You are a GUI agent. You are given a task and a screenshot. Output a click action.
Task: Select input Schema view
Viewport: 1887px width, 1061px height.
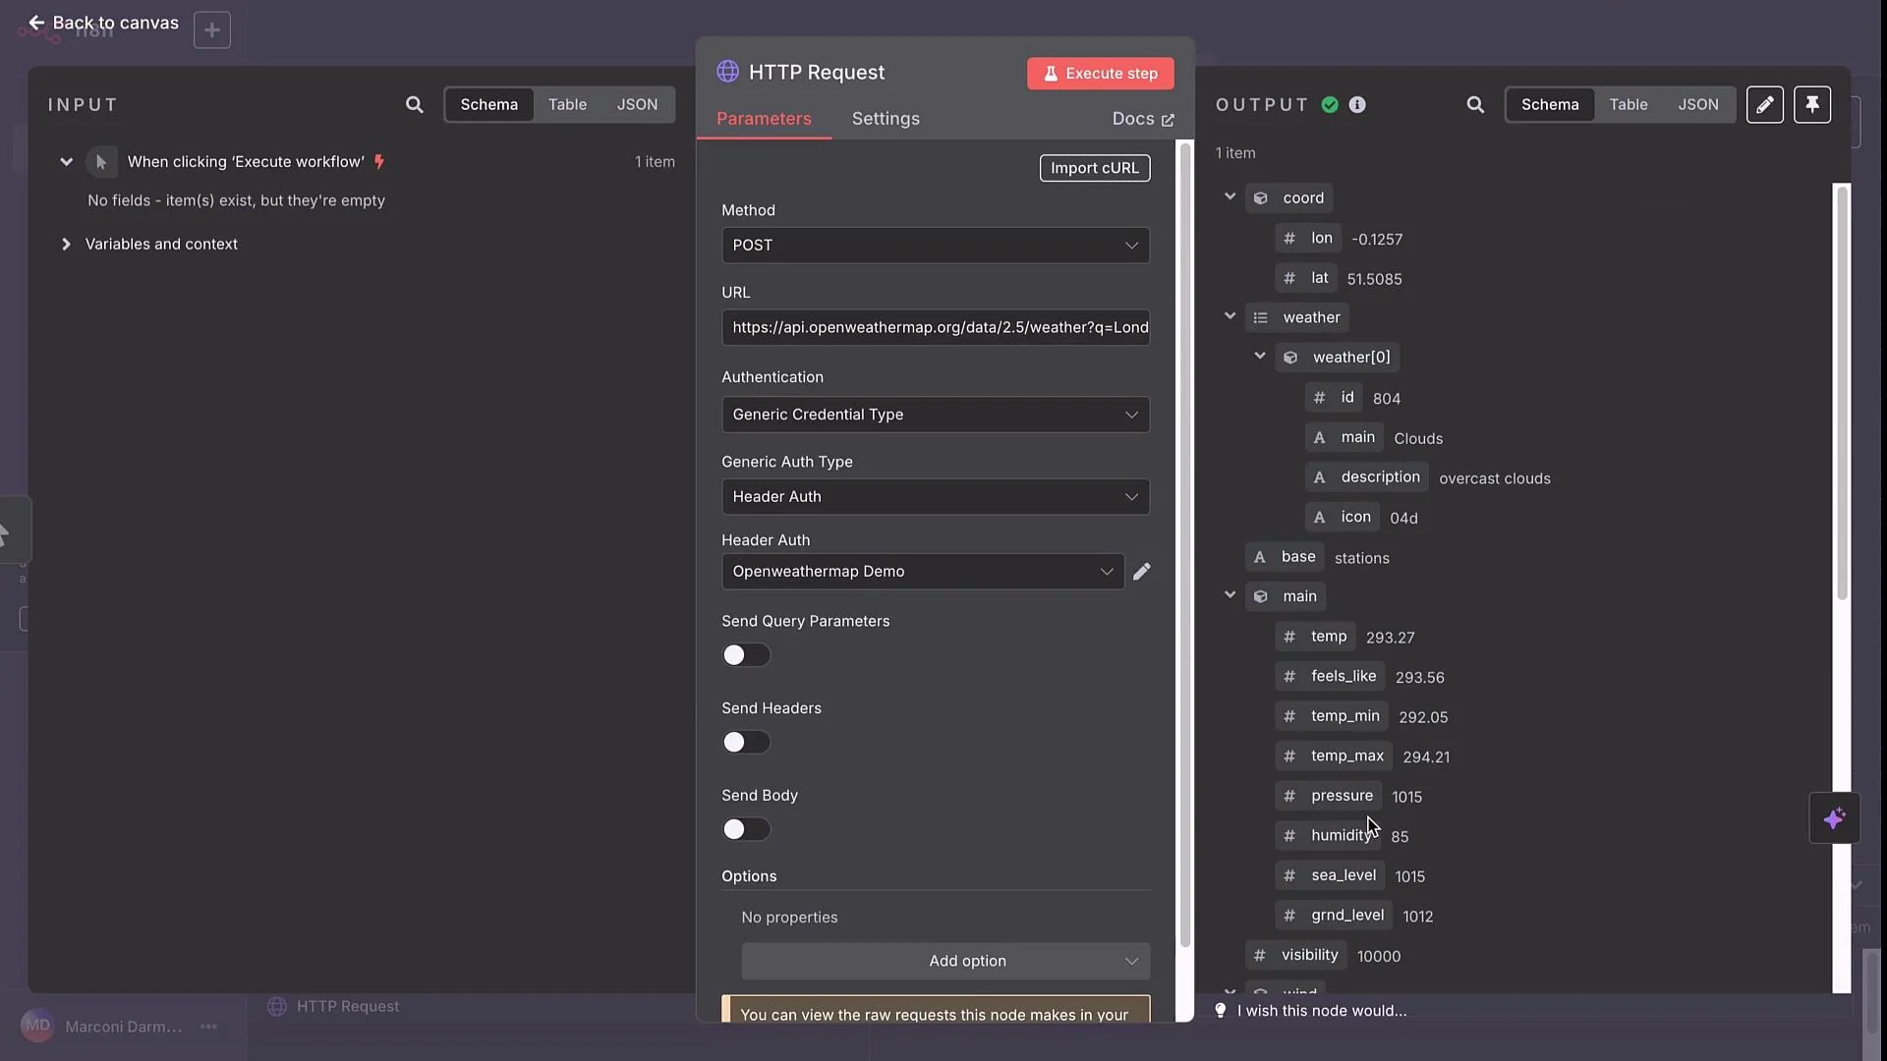488,104
